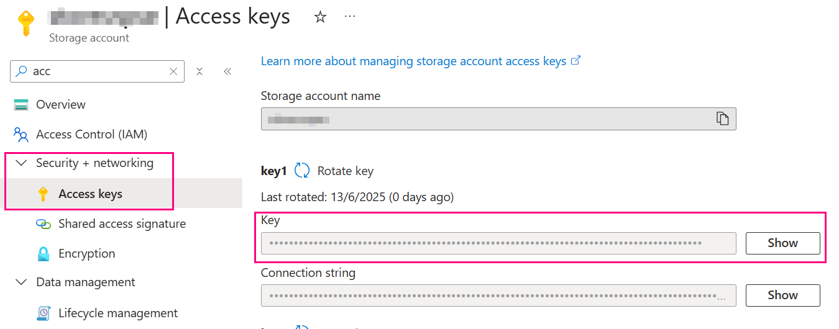Open Learn more about managing access keys link
839x329 pixels.
coord(413,61)
